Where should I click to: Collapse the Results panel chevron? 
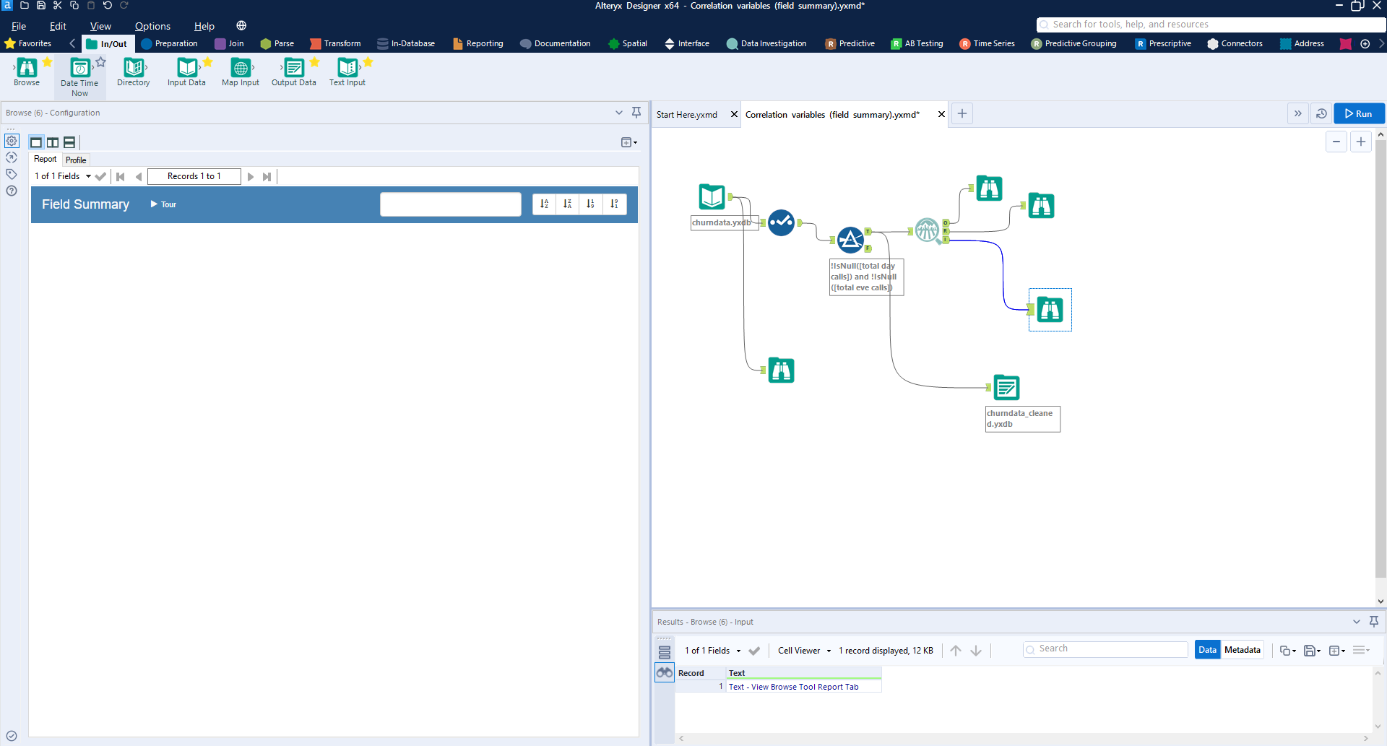click(1356, 622)
